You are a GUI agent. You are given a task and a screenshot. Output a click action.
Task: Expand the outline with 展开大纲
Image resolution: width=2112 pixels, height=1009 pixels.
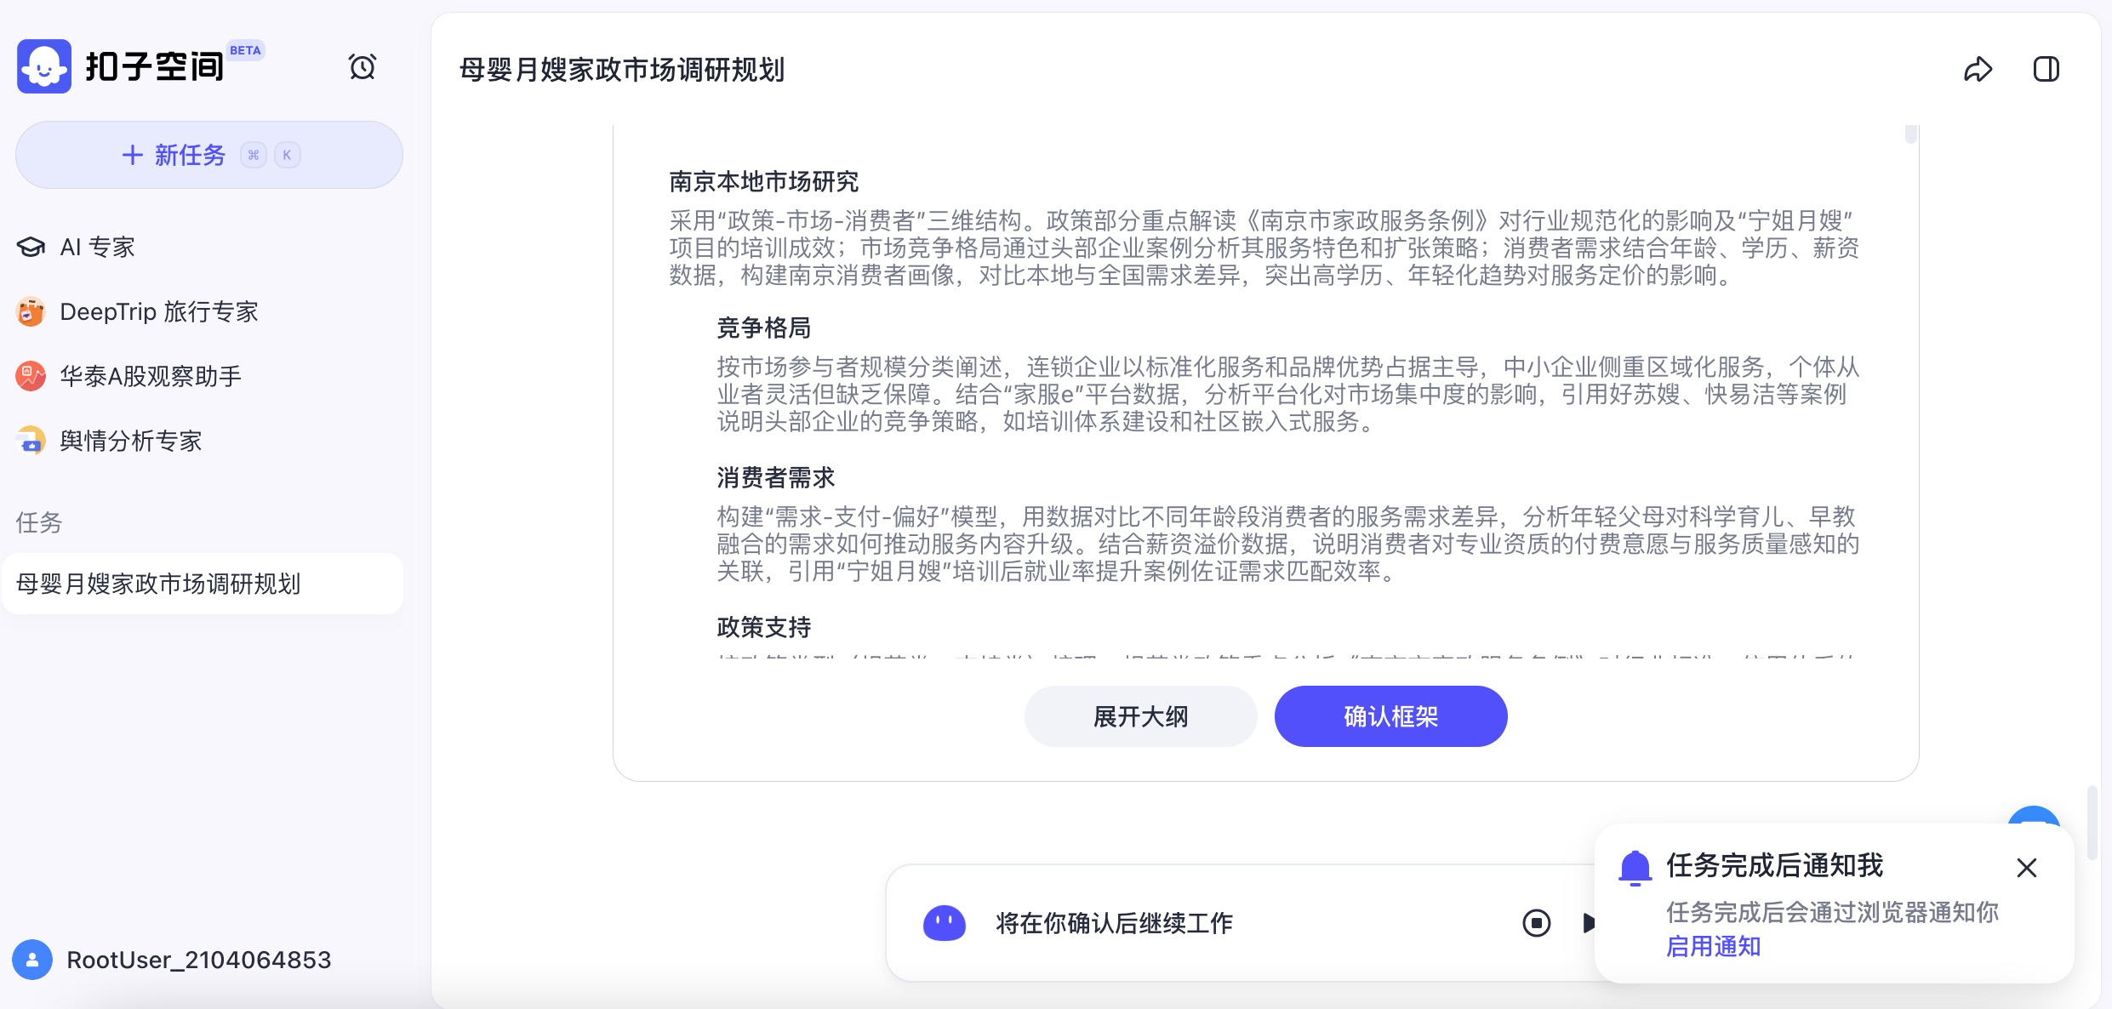(1140, 716)
